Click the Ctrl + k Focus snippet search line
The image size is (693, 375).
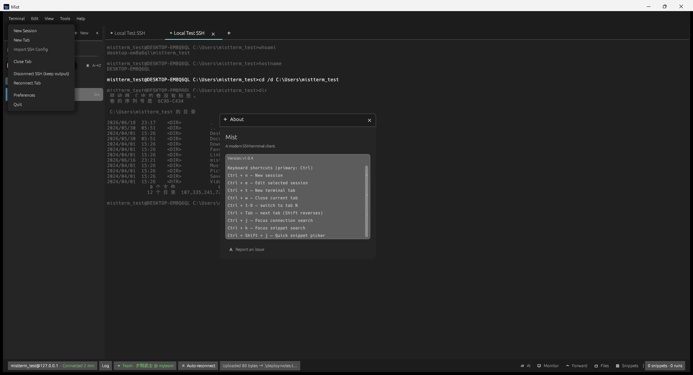pos(266,228)
